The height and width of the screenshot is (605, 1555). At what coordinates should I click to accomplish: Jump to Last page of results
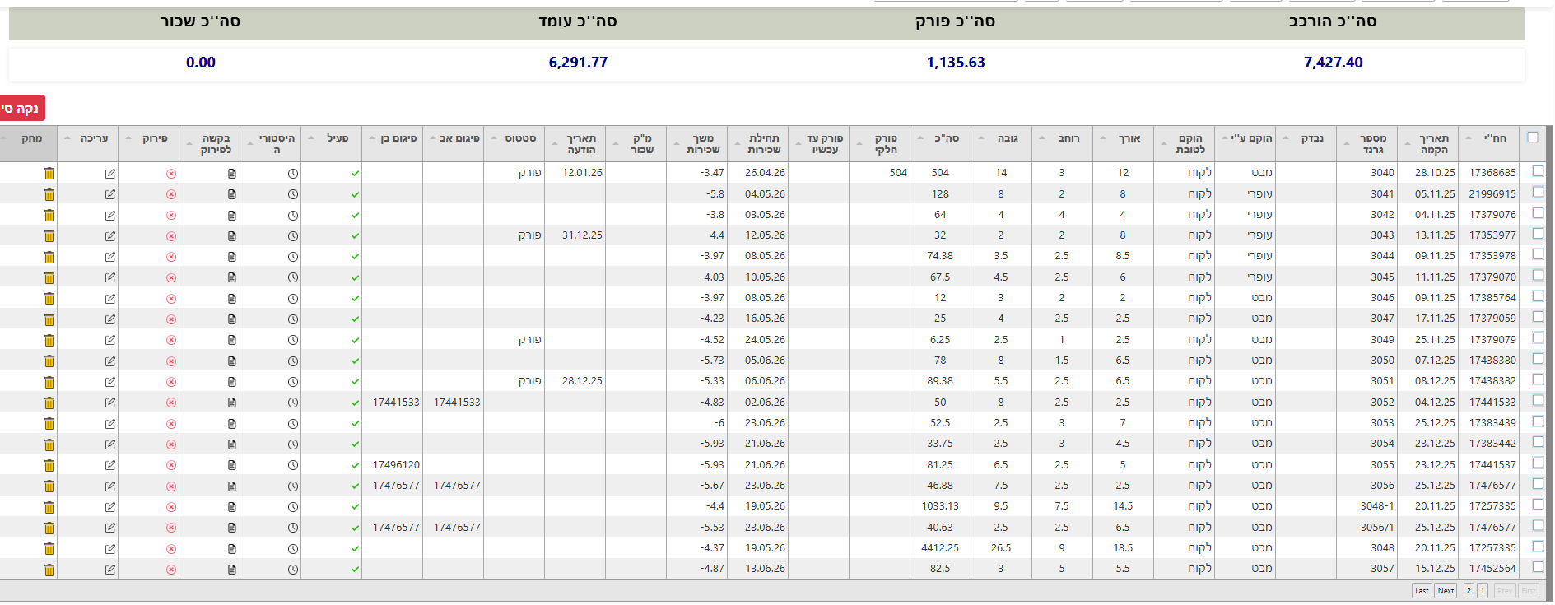(x=1422, y=591)
